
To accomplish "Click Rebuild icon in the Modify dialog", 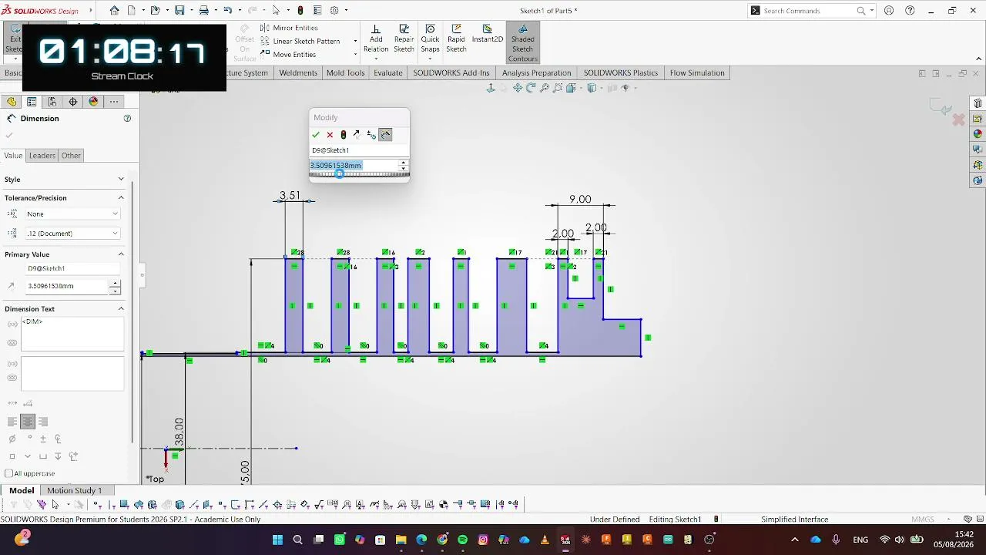I will click(x=344, y=135).
